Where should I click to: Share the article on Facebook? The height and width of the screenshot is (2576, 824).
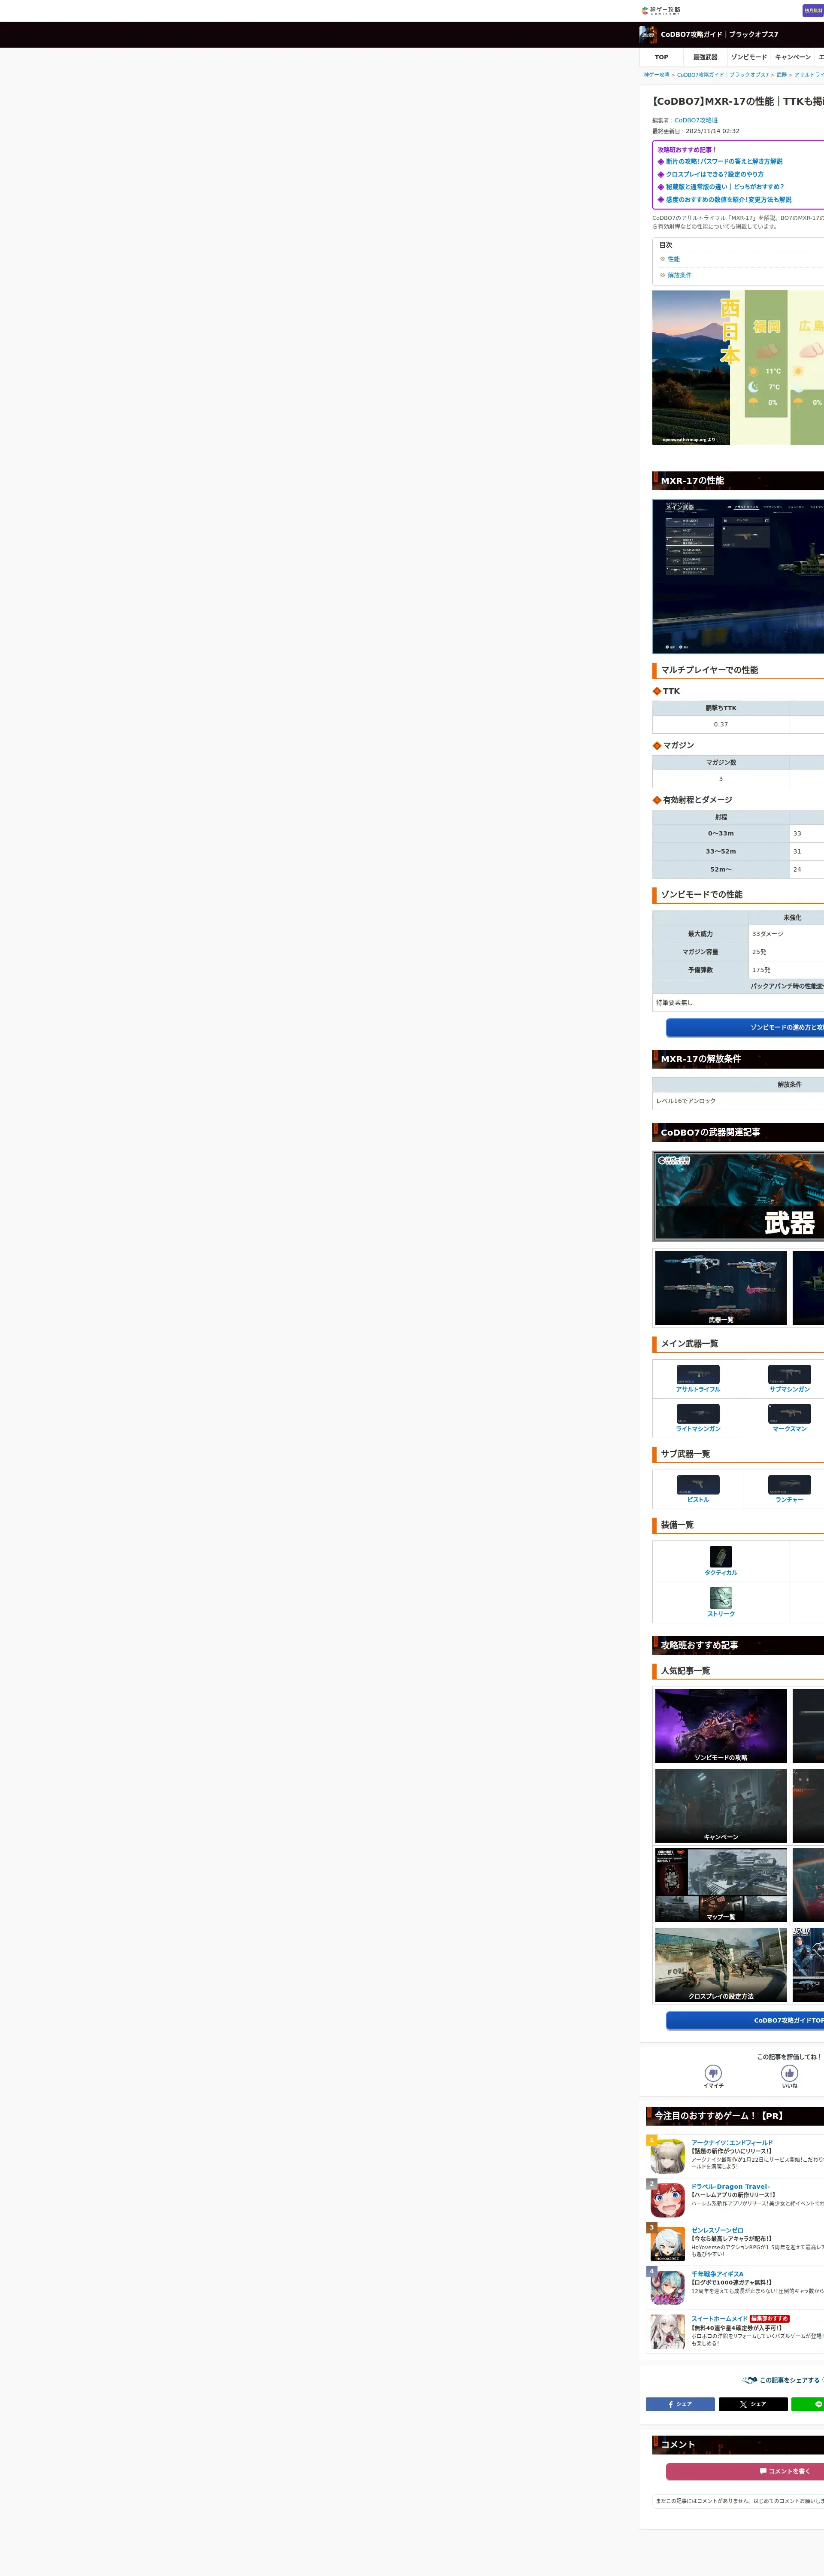click(x=680, y=2404)
